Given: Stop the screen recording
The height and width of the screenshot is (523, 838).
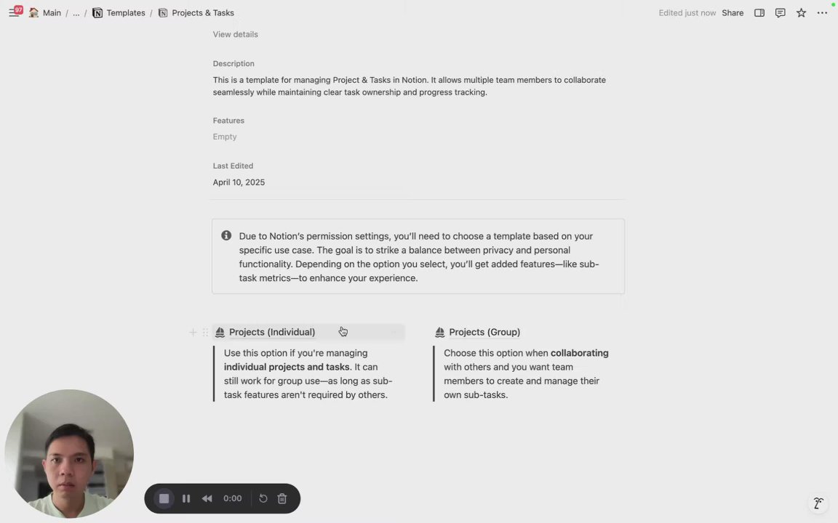Looking at the screenshot, I should [164, 498].
